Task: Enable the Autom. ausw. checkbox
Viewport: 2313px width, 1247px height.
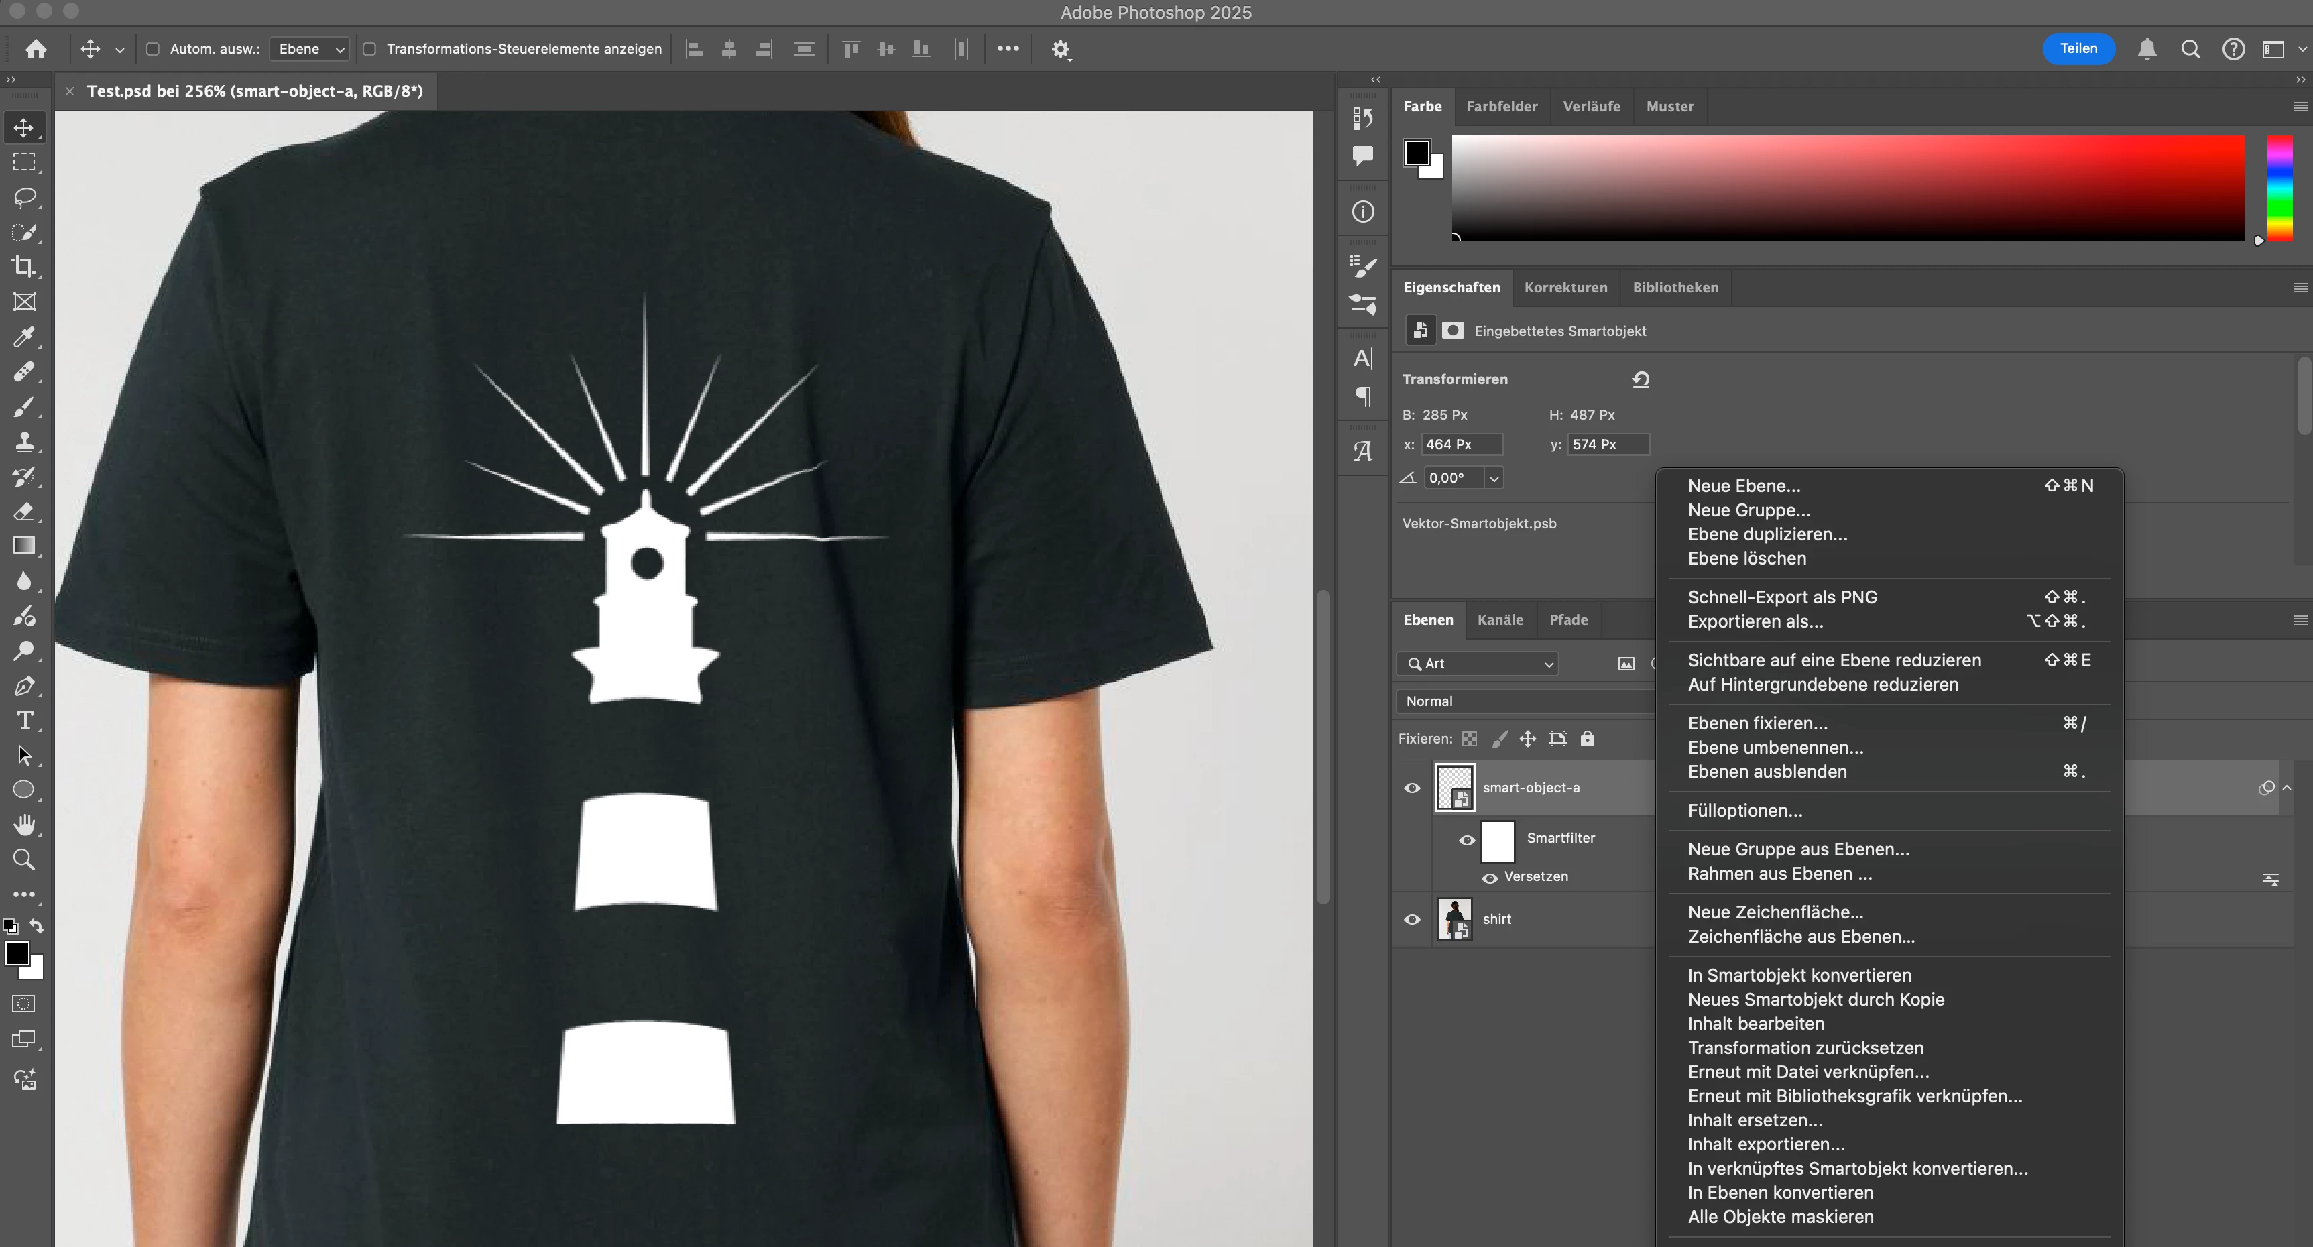Action: pyautogui.click(x=153, y=50)
